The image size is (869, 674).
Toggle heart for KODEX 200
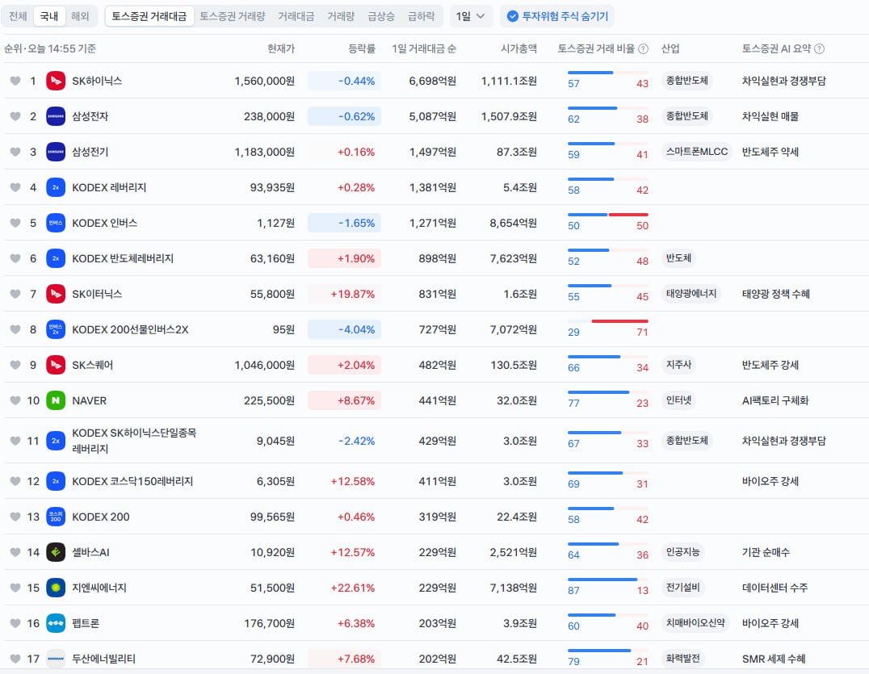(x=15, y=517)
